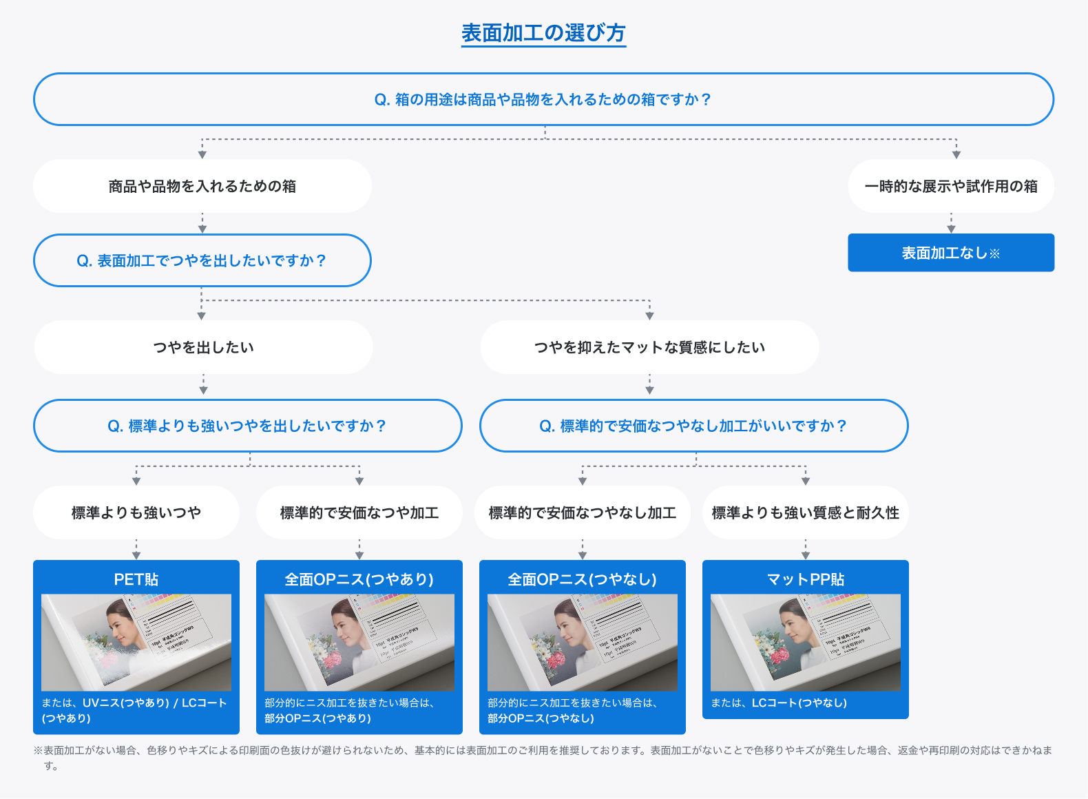Select つやを抑えたマットな質感にしたい option
The height and width of the screenshot is (799, 1088).
[x=649, y=347]
